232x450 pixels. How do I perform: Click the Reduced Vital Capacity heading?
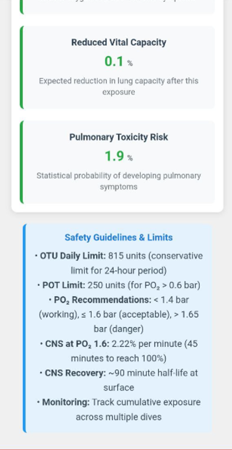tap(119, 42)
